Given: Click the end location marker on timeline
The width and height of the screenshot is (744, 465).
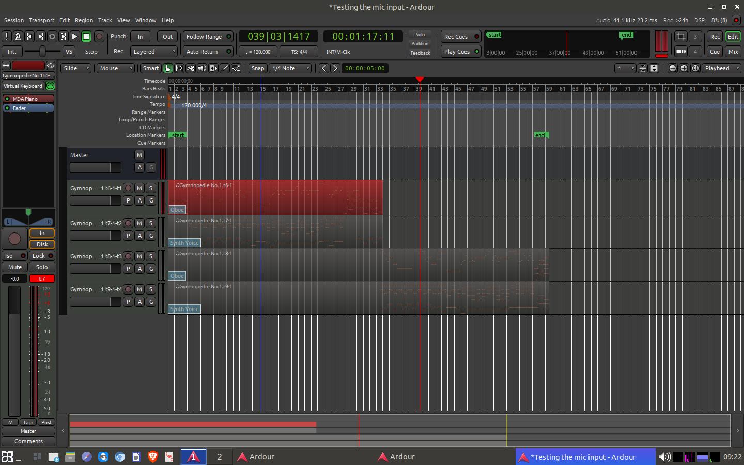Looking at the screenshot, I should point(540,135).
